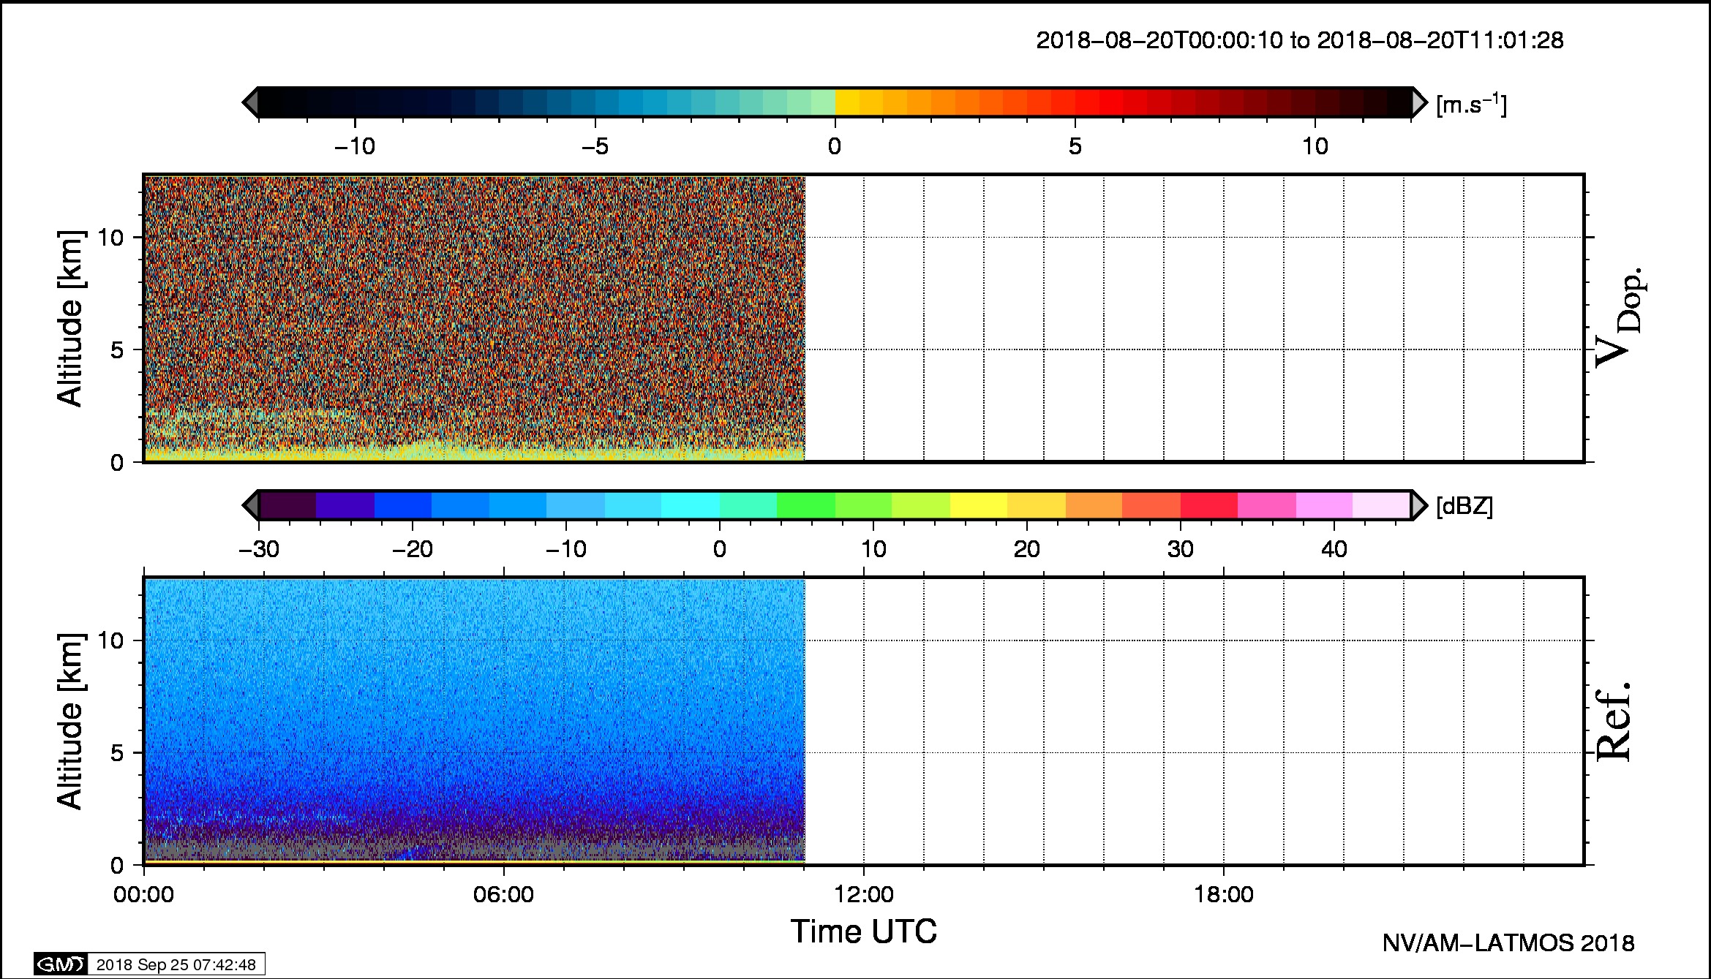Click the Time UTC axis title
Screen dimensions: 1711x979
pyautogui.click(x=863, y=932)
